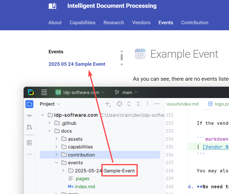Click the sidebar scrollbar down arrow
229x194 pixels.
(x=122, y=65)
